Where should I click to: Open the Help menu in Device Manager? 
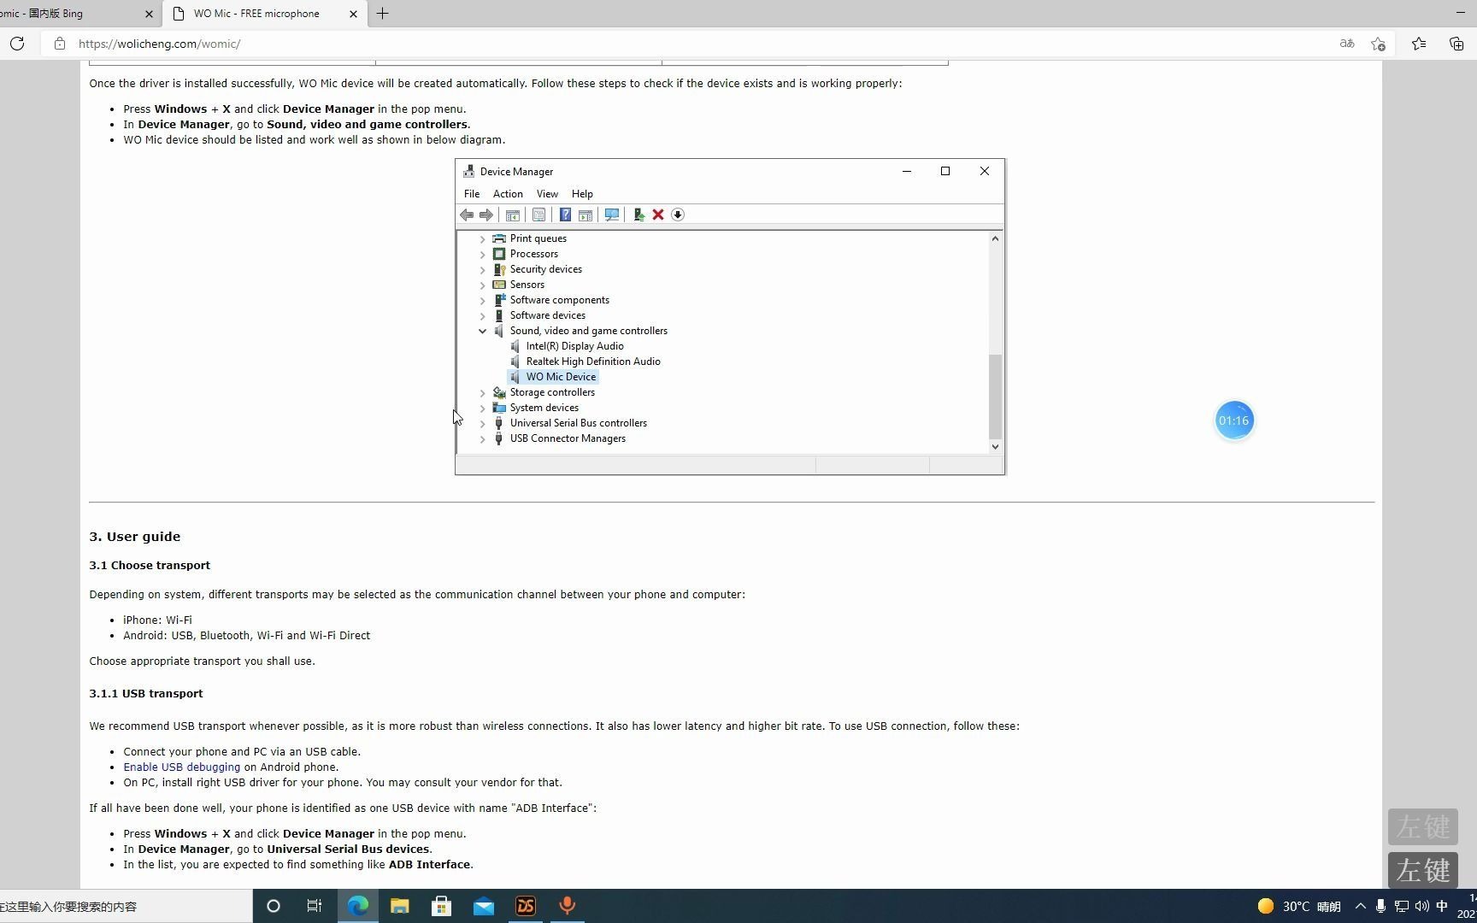pyautogui.click(x=582, y=194)
